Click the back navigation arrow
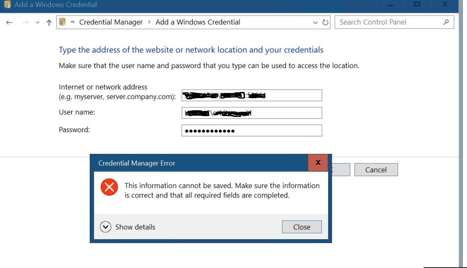 coord(9,22)
